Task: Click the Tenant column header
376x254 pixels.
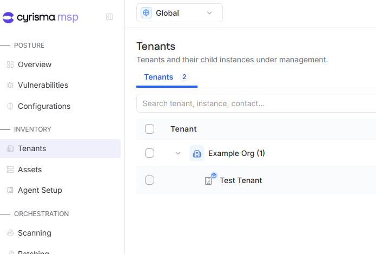Action: pos(183,129)
